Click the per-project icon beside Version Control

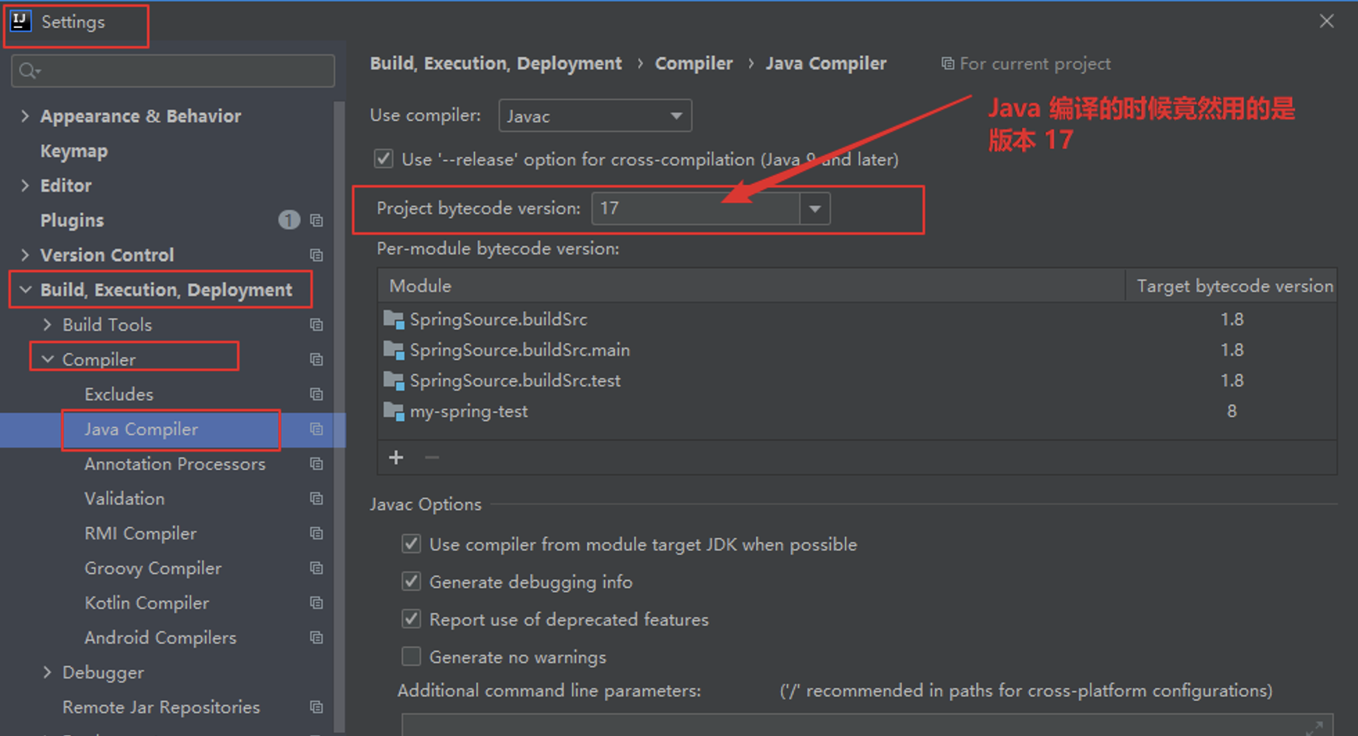[x=317, y=255]
